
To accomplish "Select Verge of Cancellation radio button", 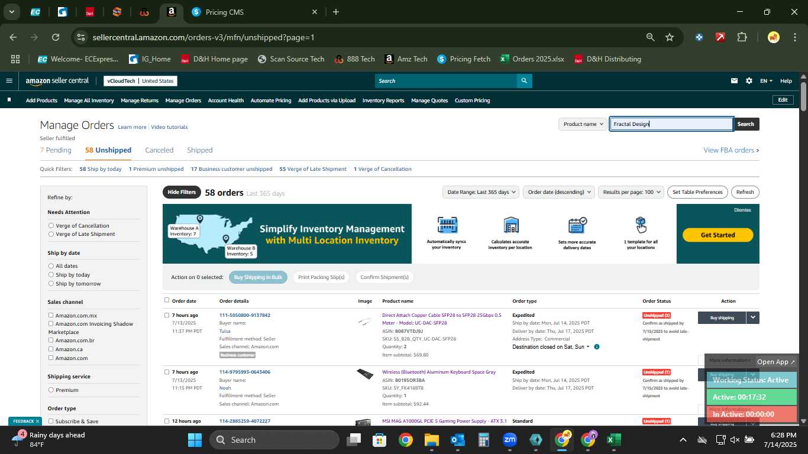I will pyautogui.click(x=51, y=225).
